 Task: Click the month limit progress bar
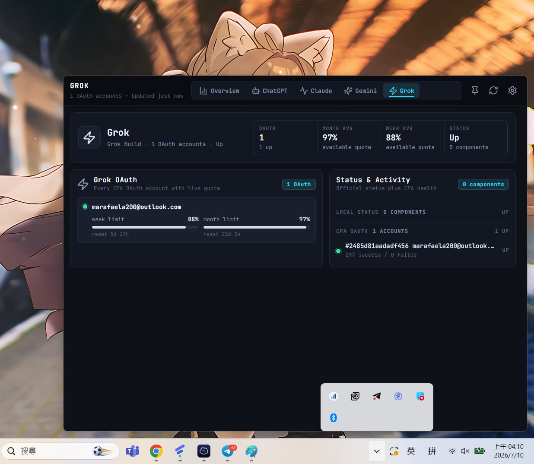pos(257,227)
